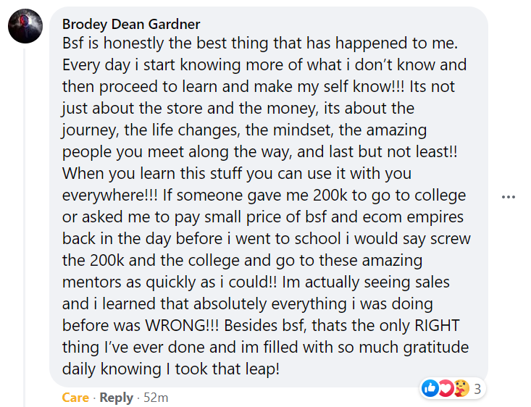Viewport: 531px width, 407px height.
Task: Click the Care reaction link below comment
Action: tap(75, 398)
